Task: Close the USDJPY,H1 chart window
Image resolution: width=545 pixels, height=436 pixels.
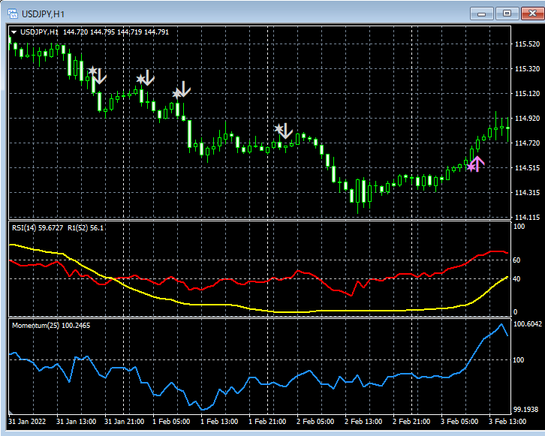Action: click(532, 14)
